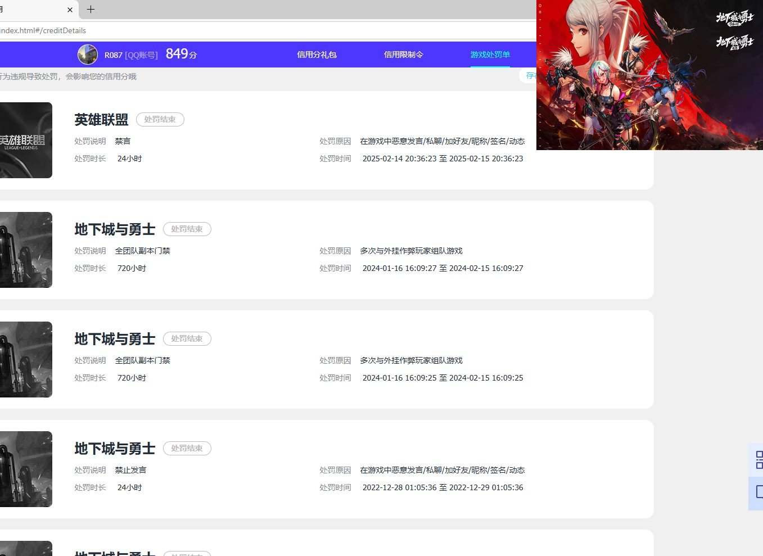Select the 2024-01-16 16:09:27 time range
This screenshot has height=556, width=763.
pos(443,268)
